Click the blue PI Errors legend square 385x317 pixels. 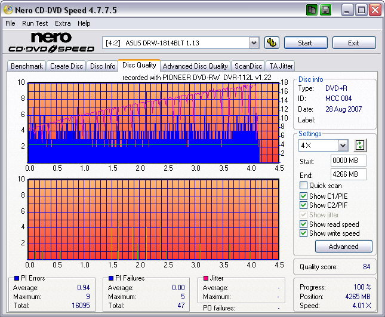[x=16, y=278]
